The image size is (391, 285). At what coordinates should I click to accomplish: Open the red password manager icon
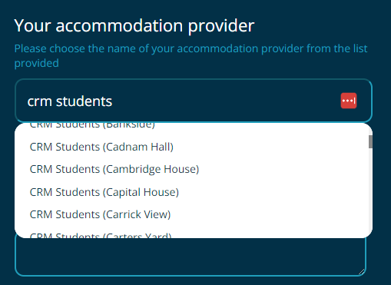(x=349, y=101)
